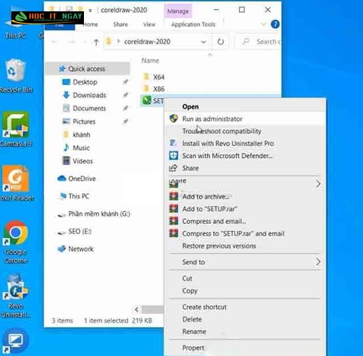The image size is (363, 356).
Task: Click the pin icon next to Pictures
Action: click(x=126, y=121)
